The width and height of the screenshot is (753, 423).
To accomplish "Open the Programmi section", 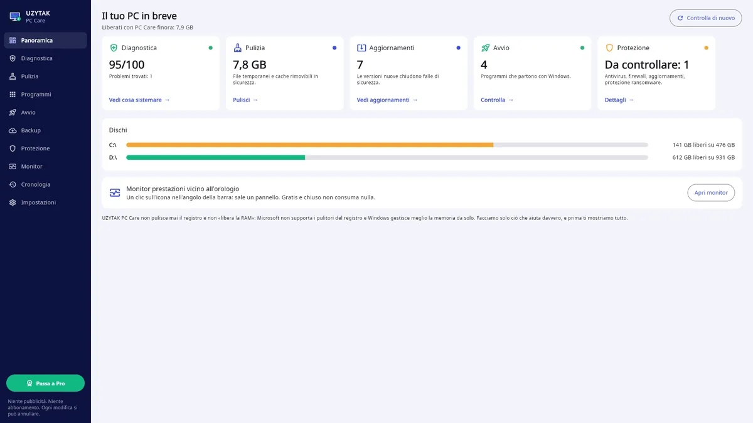I will click(x=45, y=95).
